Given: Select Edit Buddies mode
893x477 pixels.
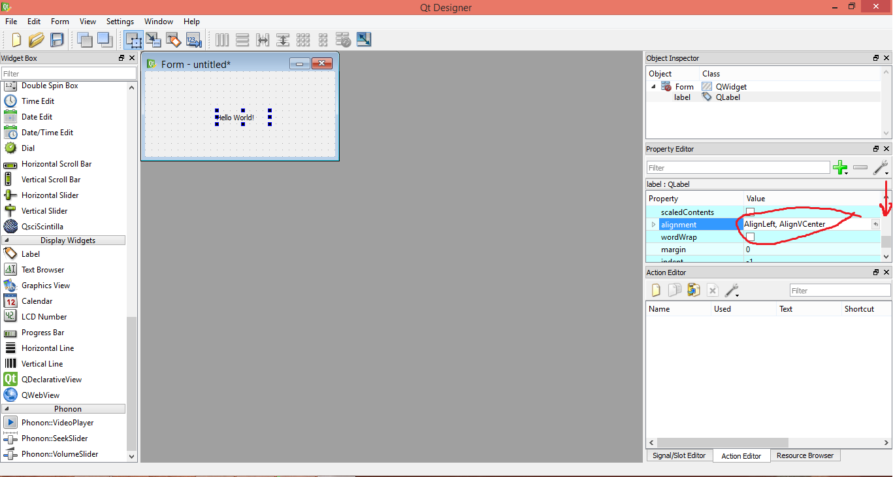Looking at the screenshot, I should pos(174,40).
